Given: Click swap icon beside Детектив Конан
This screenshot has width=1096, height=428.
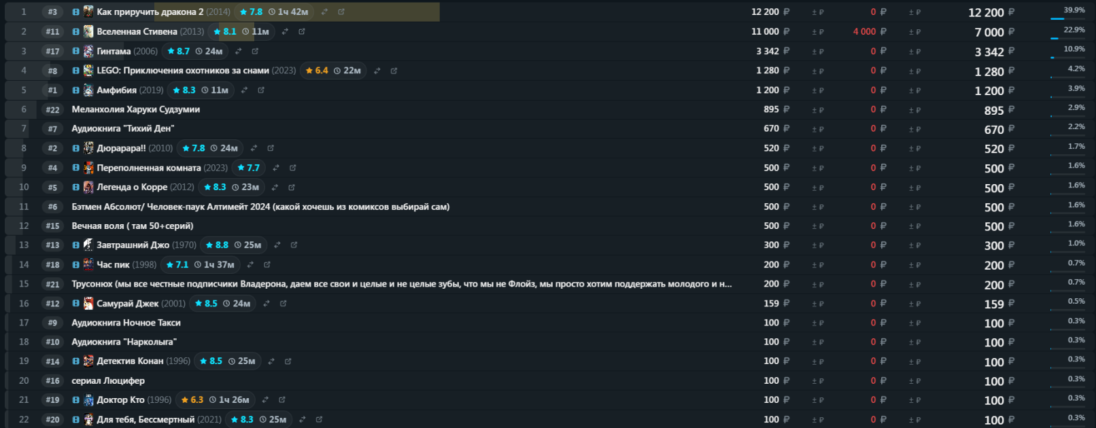Looking at the screenshot, I should tap(271, 361).
